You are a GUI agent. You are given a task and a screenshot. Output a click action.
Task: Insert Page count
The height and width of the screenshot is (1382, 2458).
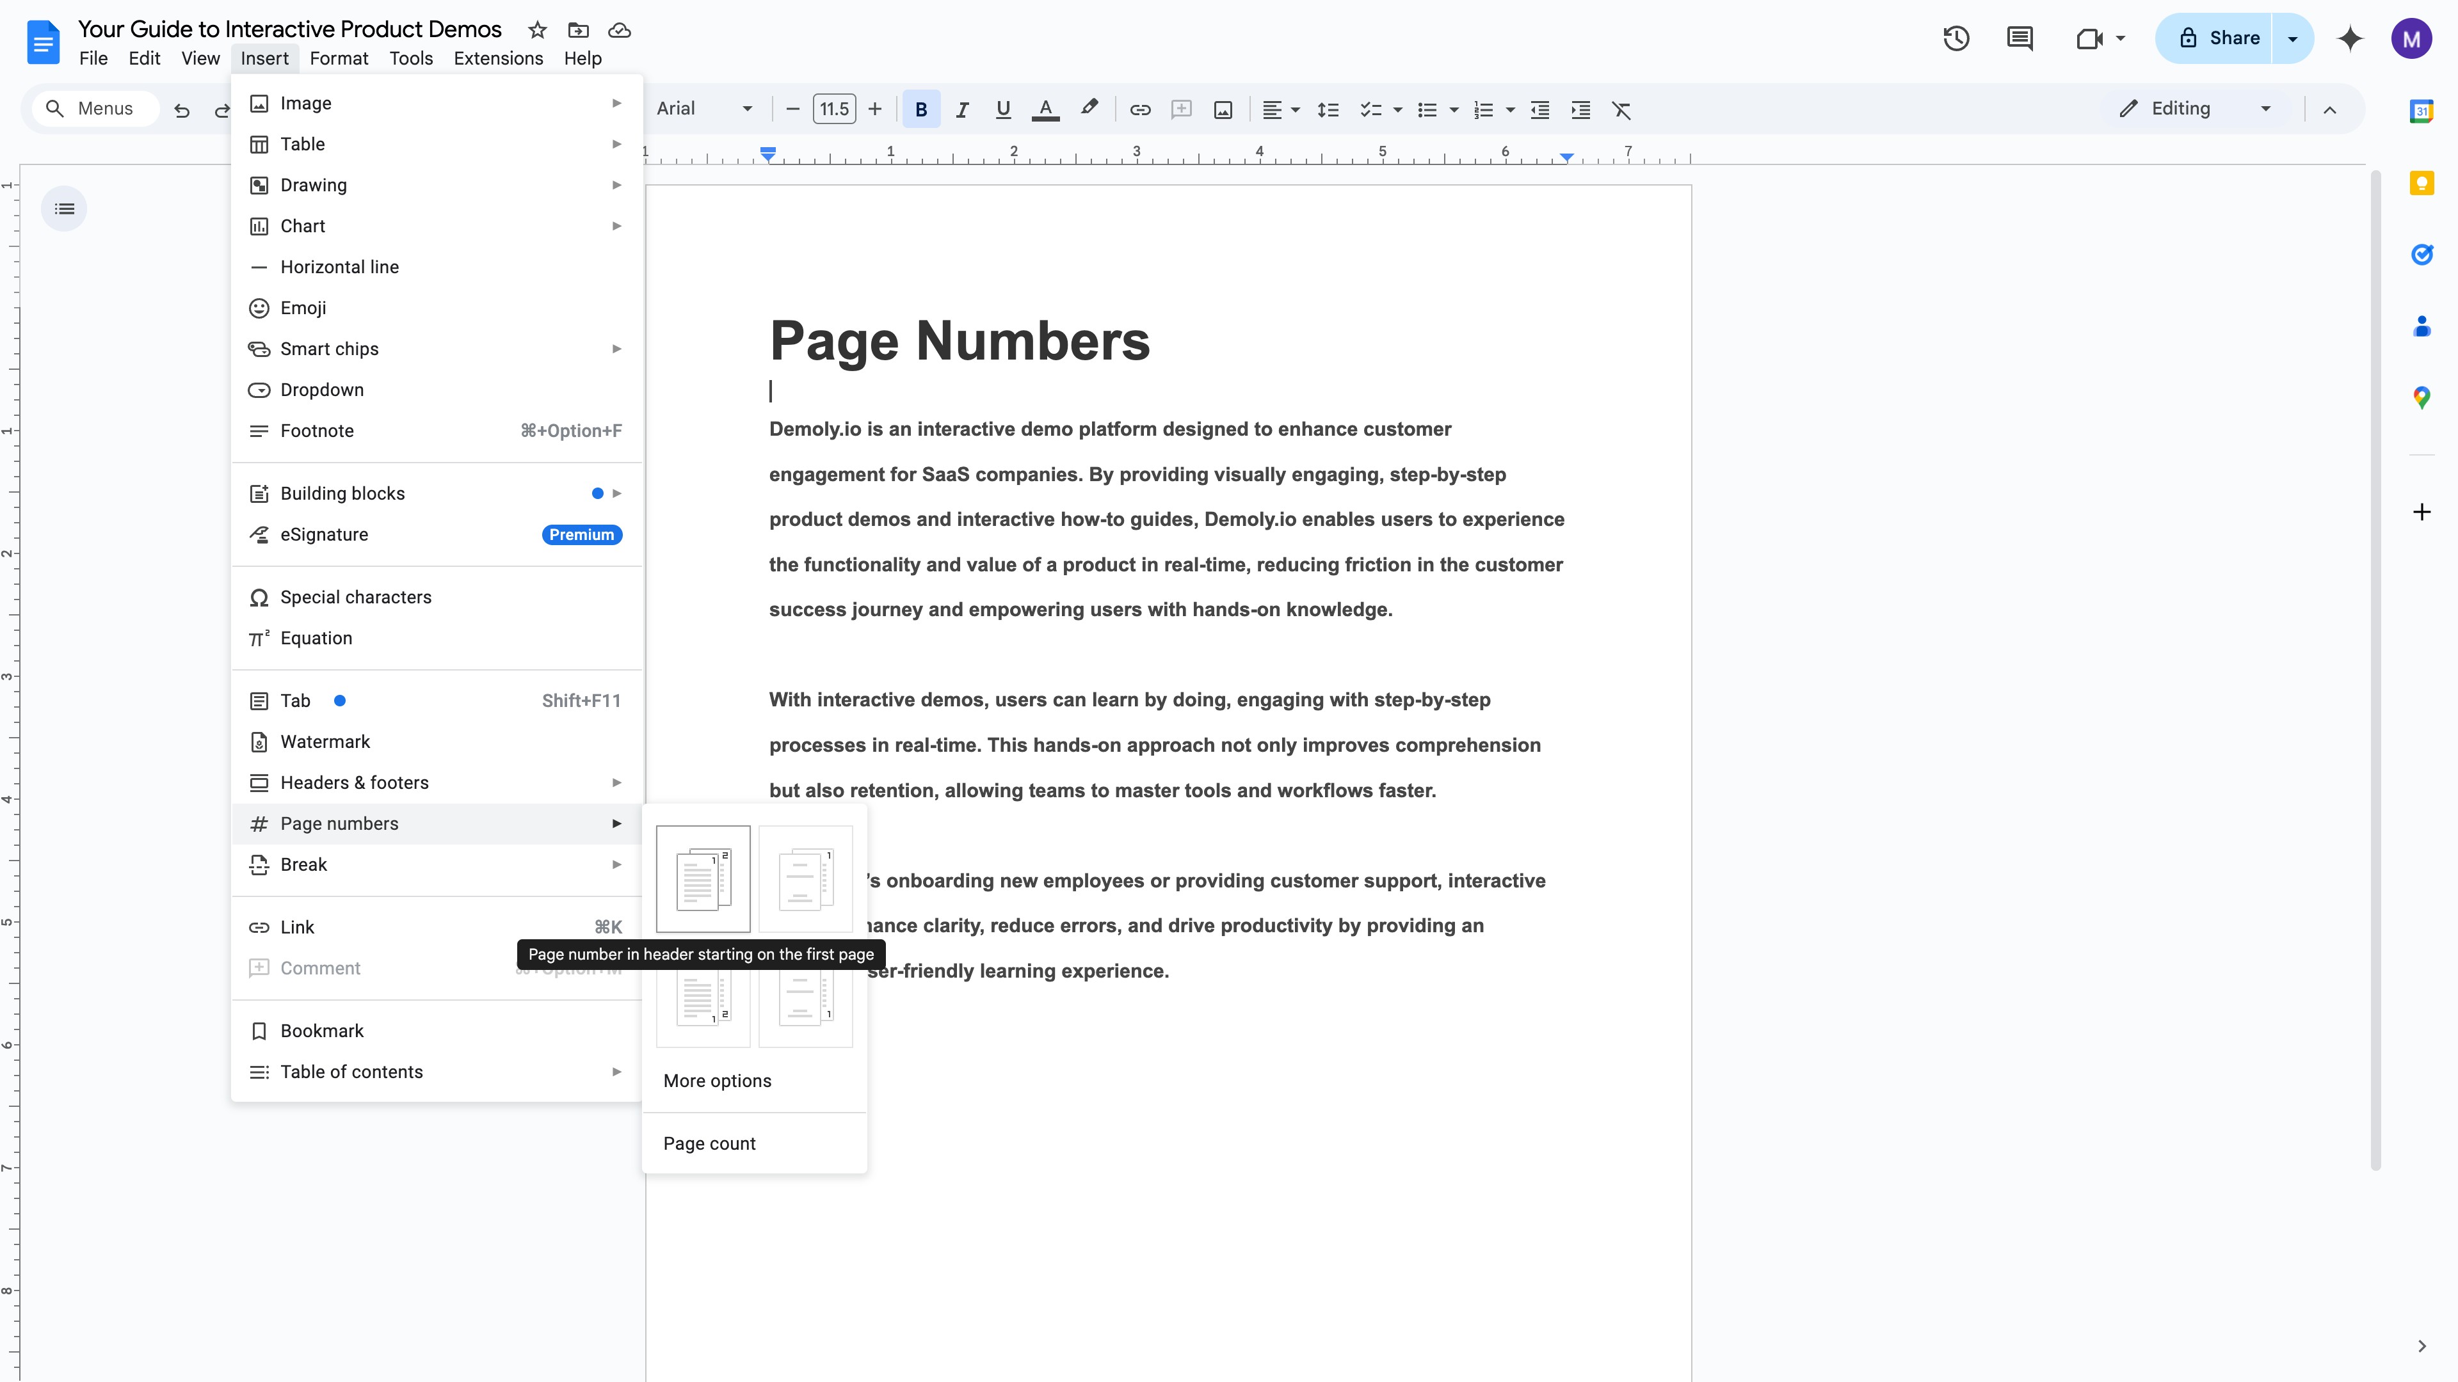754,1143
